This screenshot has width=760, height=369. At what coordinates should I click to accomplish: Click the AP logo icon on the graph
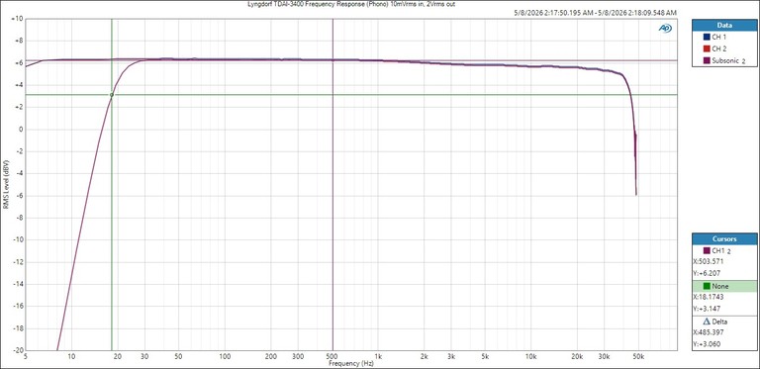(x=665, y=29)
